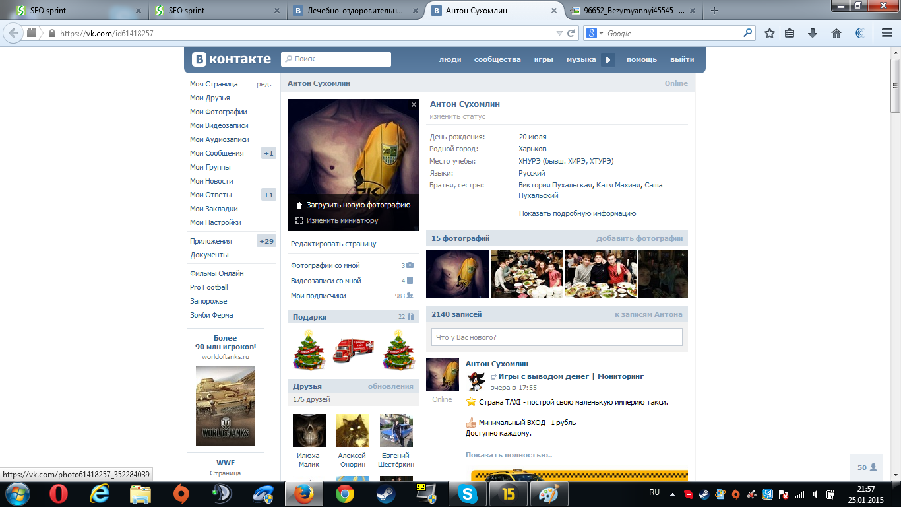Click the red truck gift image
The height and width of the screenshot is (507, 901).
pos(354,350)
